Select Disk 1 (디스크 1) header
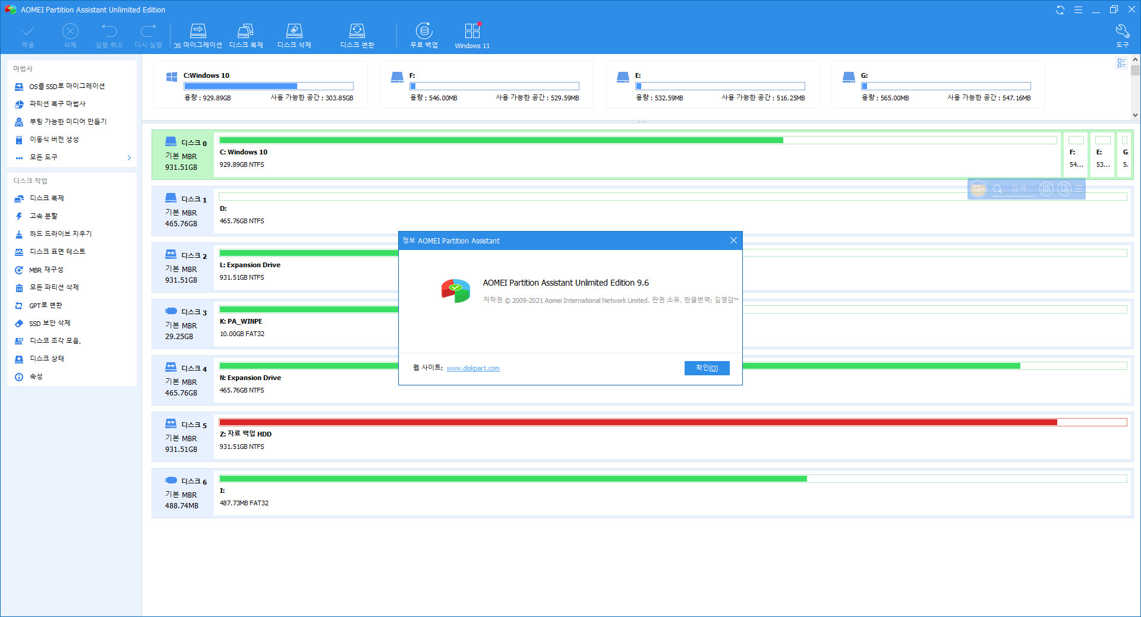This screenshot has height=617, width=1141. pos(183,211)
